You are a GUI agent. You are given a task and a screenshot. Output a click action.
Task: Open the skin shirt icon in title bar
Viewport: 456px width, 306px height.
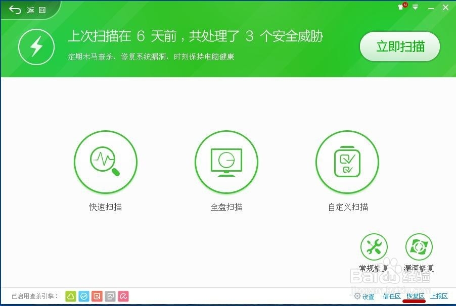[402, 7]
